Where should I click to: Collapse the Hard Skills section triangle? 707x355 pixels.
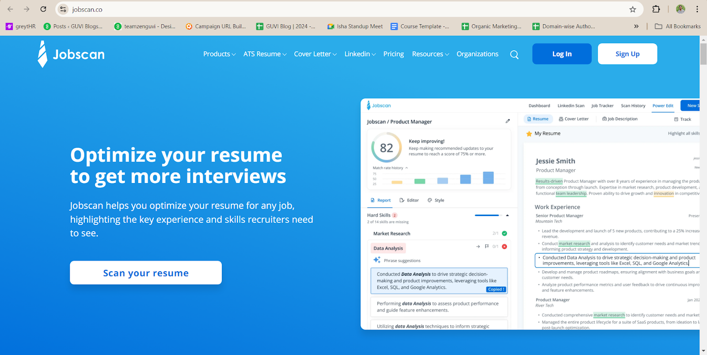[507, 215]
